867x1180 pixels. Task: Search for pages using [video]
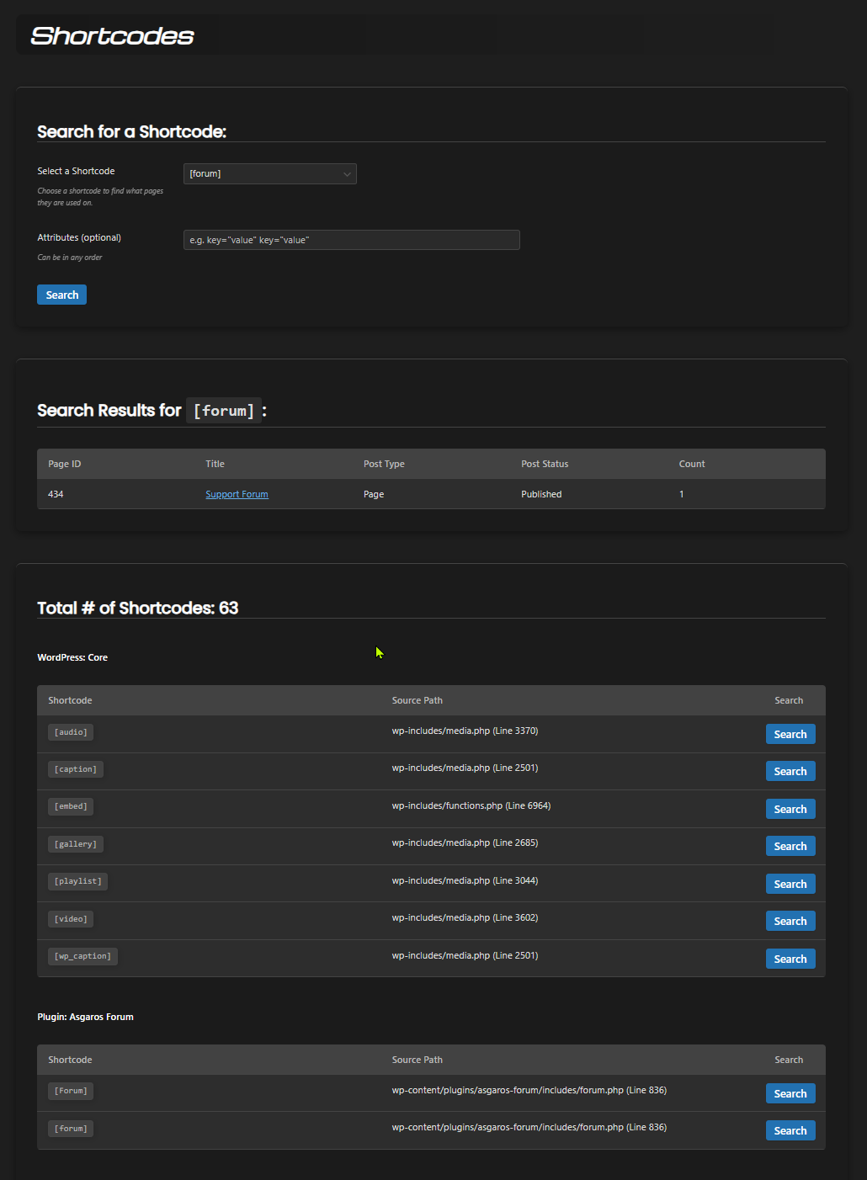coord(790,920)
